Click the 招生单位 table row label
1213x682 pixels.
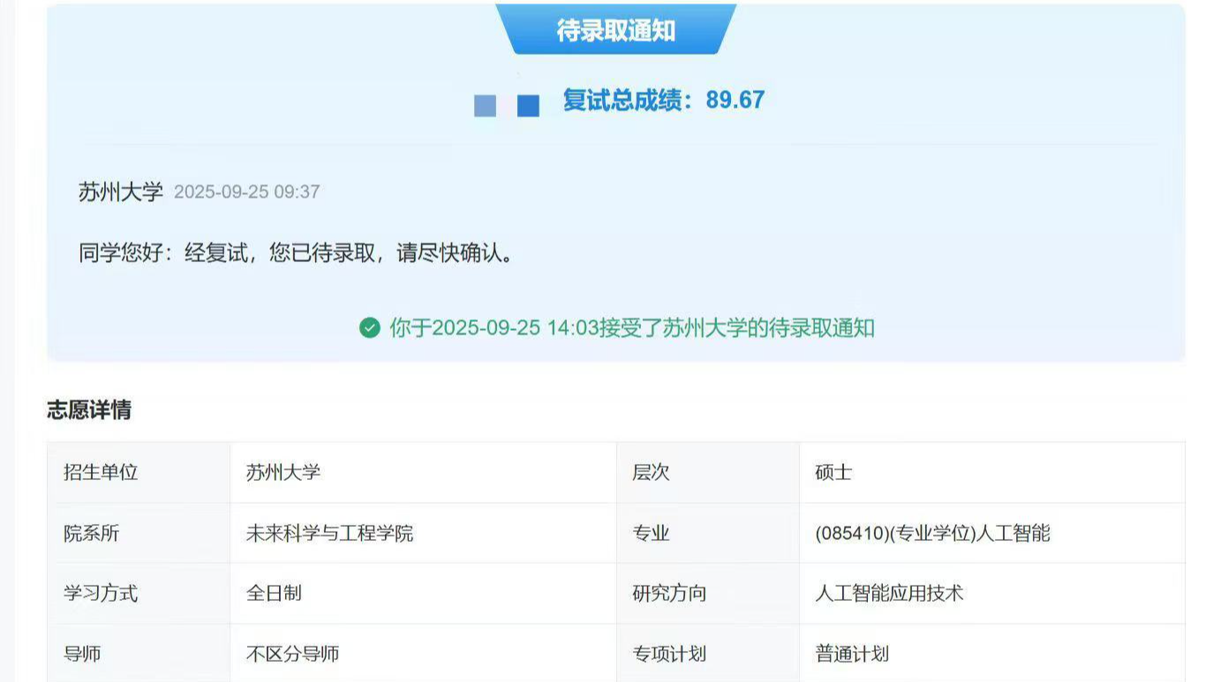point(106,472)
